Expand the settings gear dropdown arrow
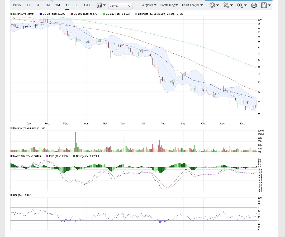The image size is (285, 237). coord(217,5)
